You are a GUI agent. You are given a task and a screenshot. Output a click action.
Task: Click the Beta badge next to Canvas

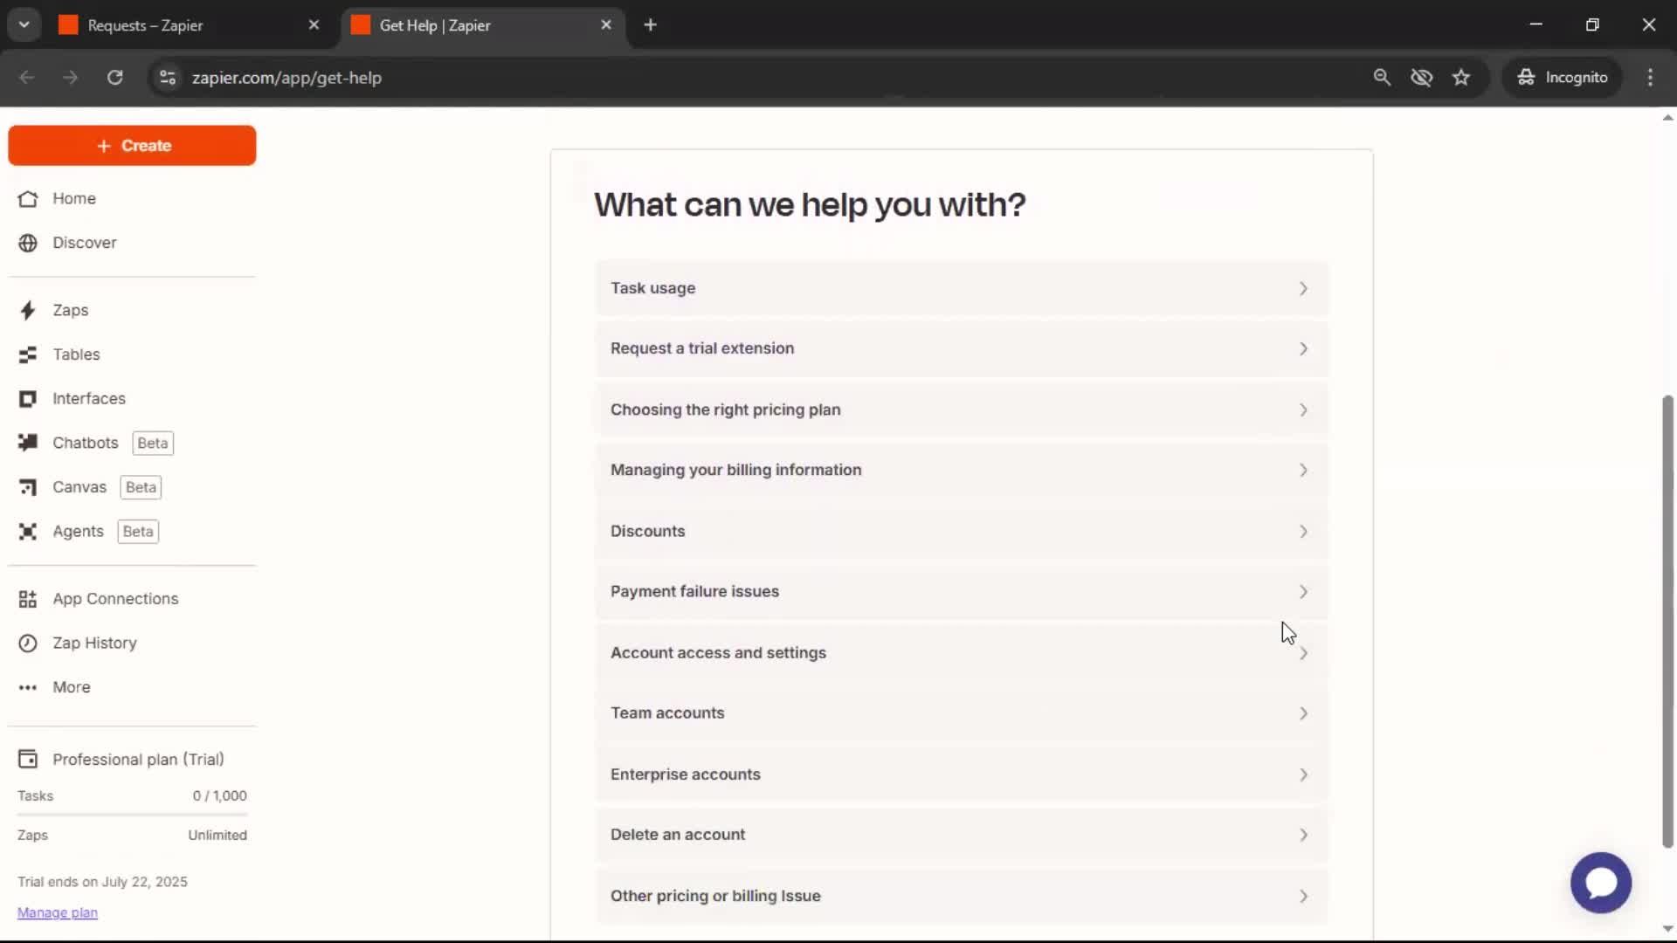(141, 487)
